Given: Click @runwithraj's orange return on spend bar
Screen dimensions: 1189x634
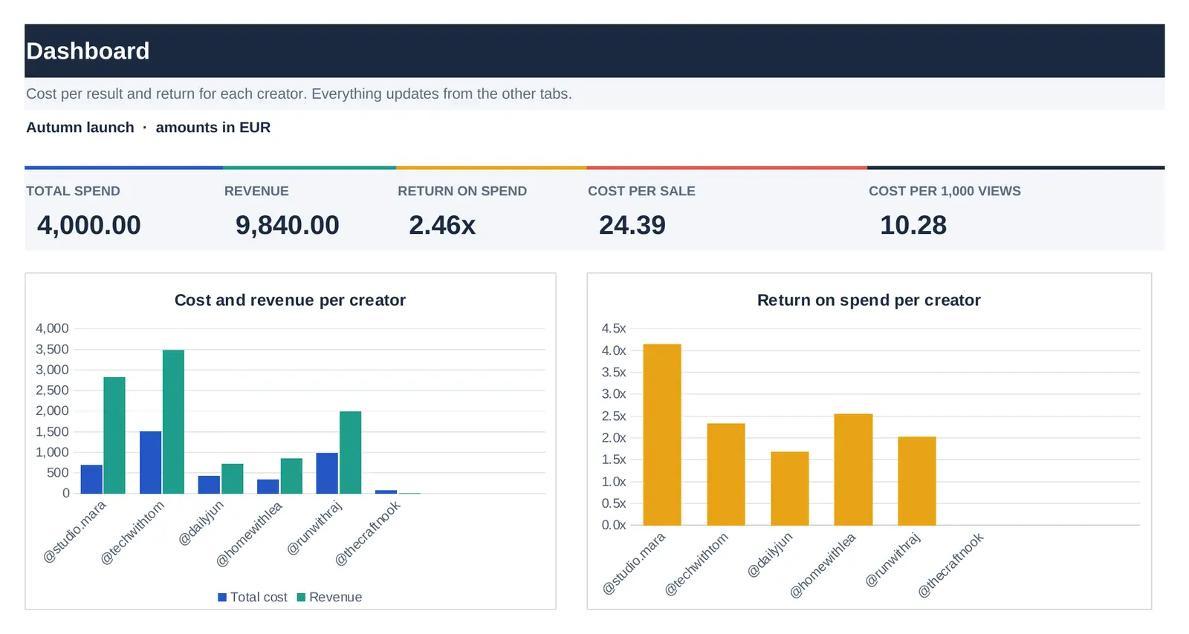Looking at the screenshot, I should 917,481.
